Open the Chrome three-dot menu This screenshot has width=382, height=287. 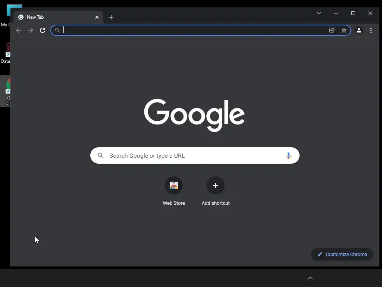coord(371,30)
